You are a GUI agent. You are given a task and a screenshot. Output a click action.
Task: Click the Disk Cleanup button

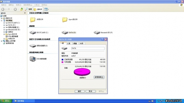pyautogui.click(x=99, y=77)
